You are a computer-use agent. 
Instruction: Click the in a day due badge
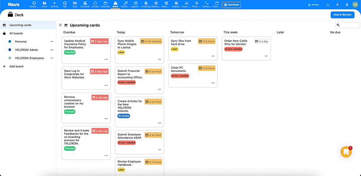(261, 41)
